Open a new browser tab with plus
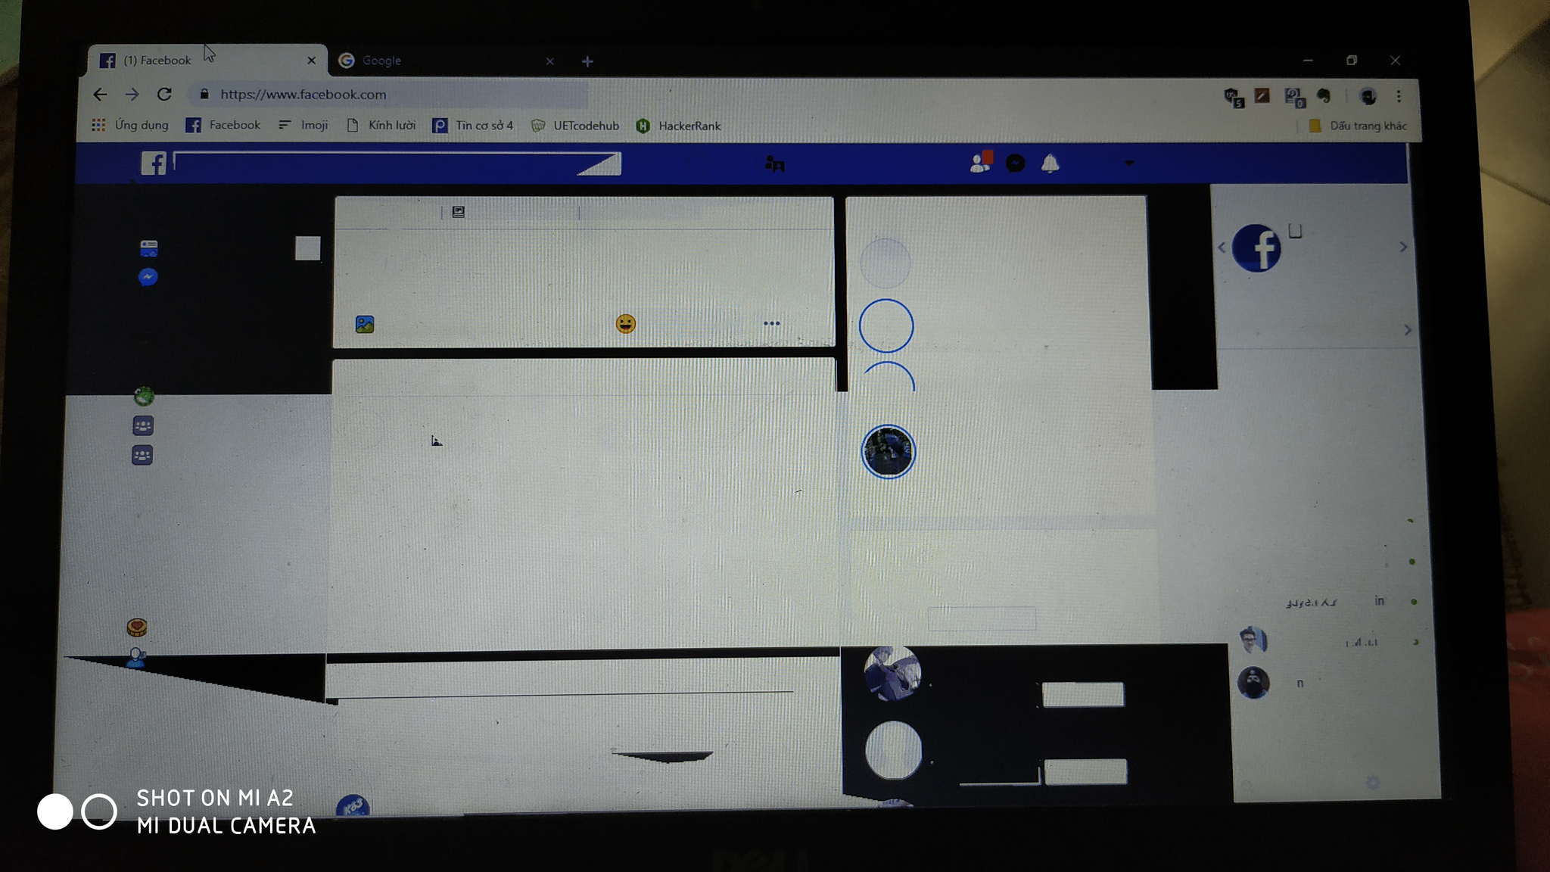Screen dimensions: 1550x872 (x=587, y=61)
